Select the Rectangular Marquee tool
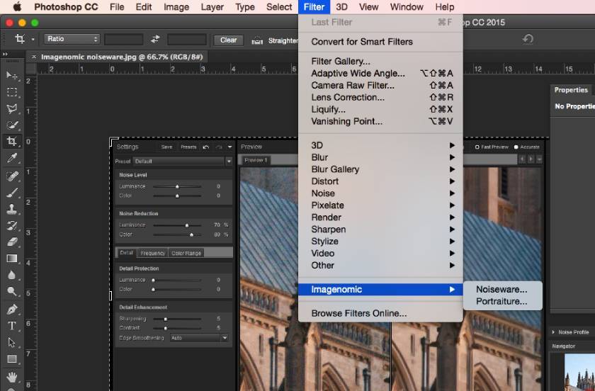The height and width of the screenshot is (391, 595). click(x=12, y=92)
